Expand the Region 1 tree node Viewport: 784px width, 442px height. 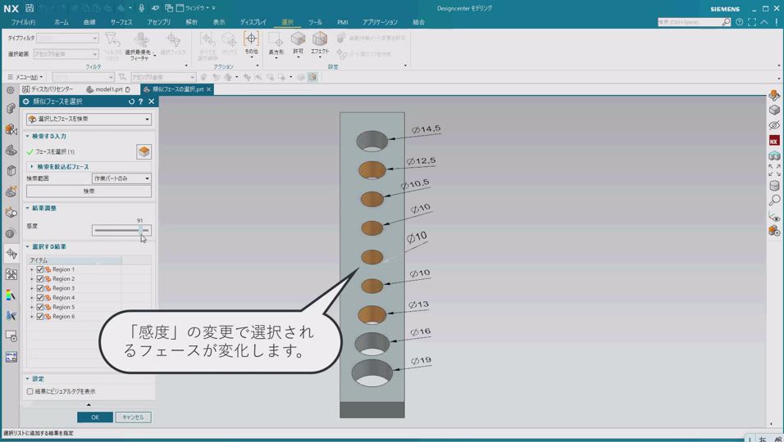pos(31,269)
